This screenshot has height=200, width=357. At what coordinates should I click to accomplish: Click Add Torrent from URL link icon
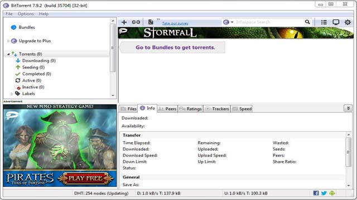pyautogui.click(x=136, y=22)
